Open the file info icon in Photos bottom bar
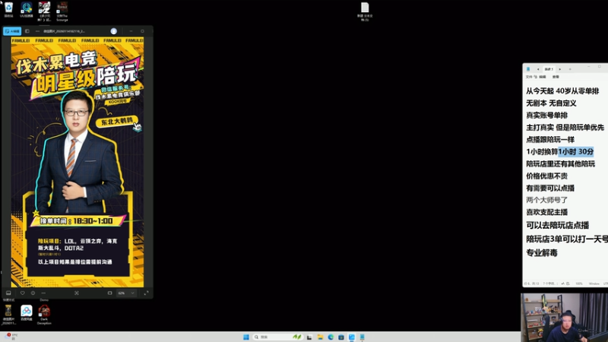 point(33,293)
